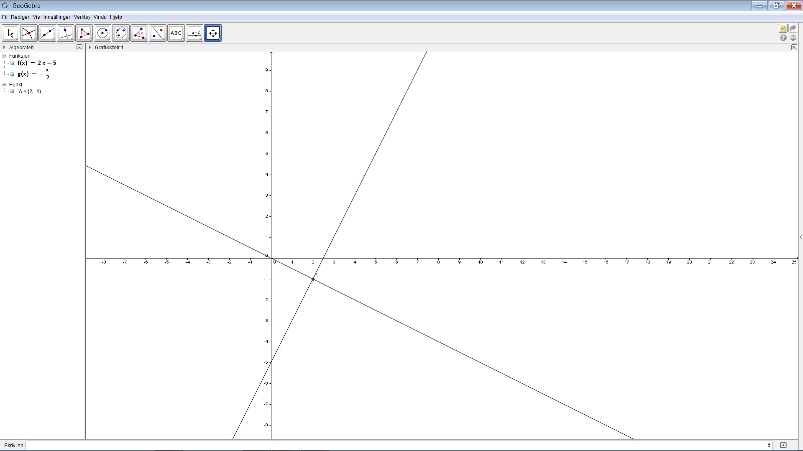Click point A on the graph
The image size is (803, 451).
click(313, 279)
